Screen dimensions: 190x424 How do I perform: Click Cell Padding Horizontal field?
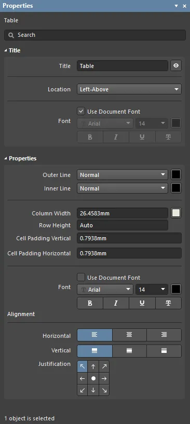(x=129, y=253)
